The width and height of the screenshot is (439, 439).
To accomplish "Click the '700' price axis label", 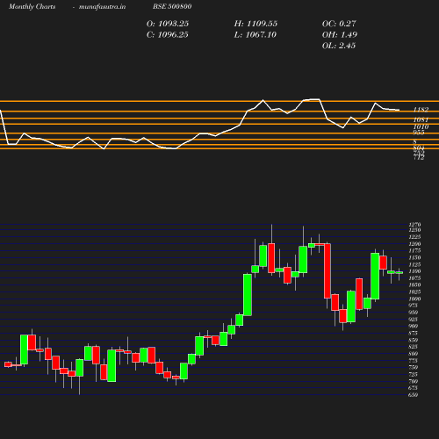I will coord(414,382).
